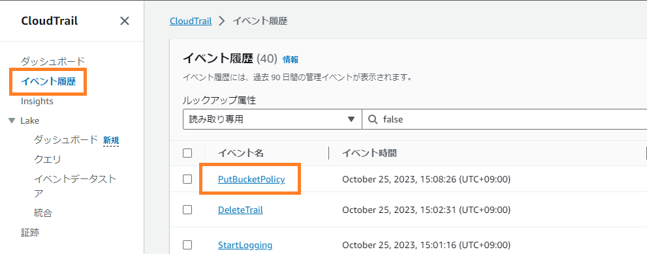Image resolution: width=647 pixels, height=254 pixels.
Task: Collapse the Lake section triangle
Action: (12, 120)
